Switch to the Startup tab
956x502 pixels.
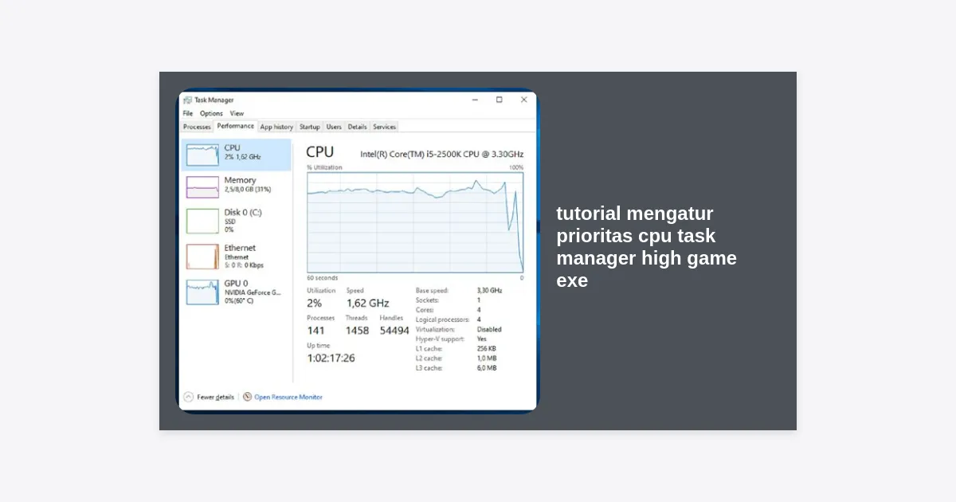309,127
